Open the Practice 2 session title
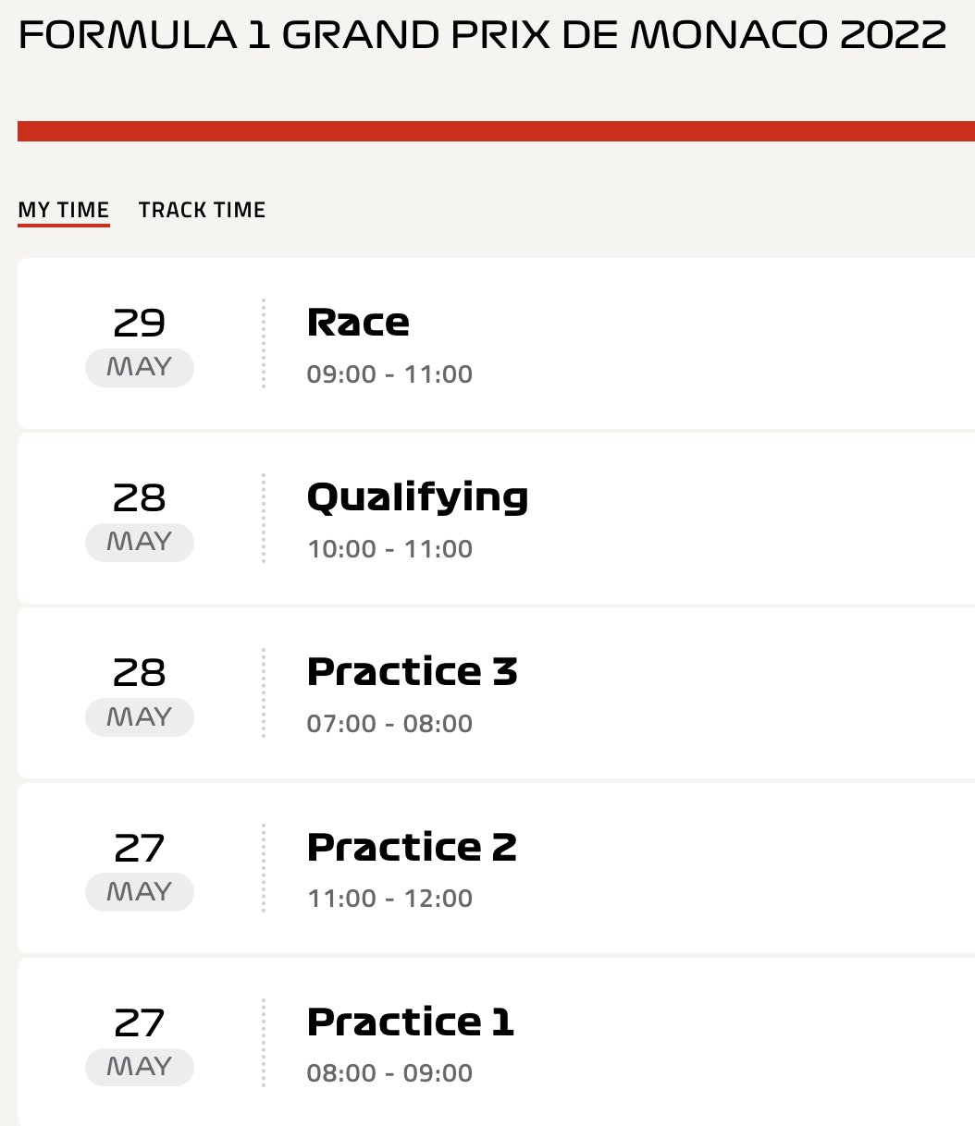Image resolution: width=975 pixels, height=1126 pixels. tap(412, 847)
